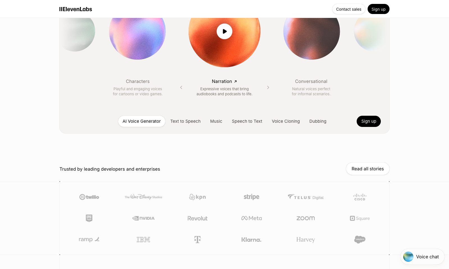449x269 pixels.
Task: Click the Meta logo
Action: point(251,218)
